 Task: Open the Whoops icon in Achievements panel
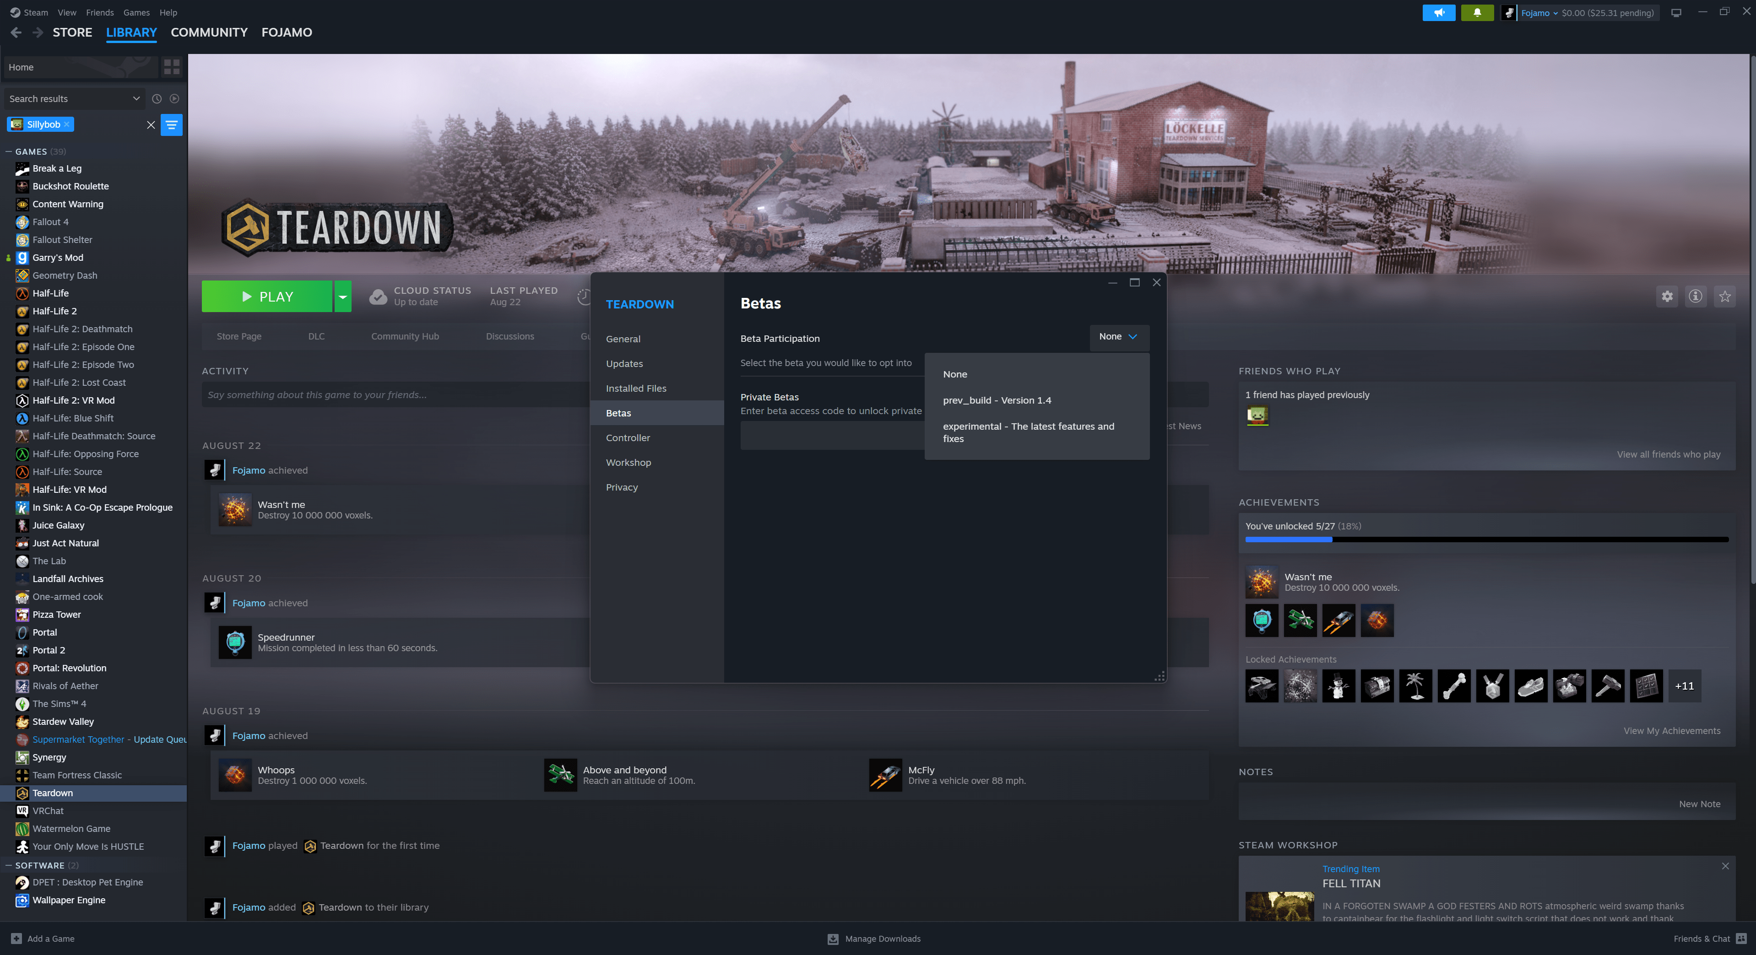click(1377, 620)
